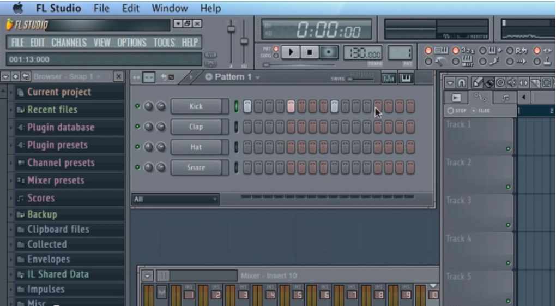Open graph editor in step sequencer
The image size is (556, 306).
tap(389, 78)
